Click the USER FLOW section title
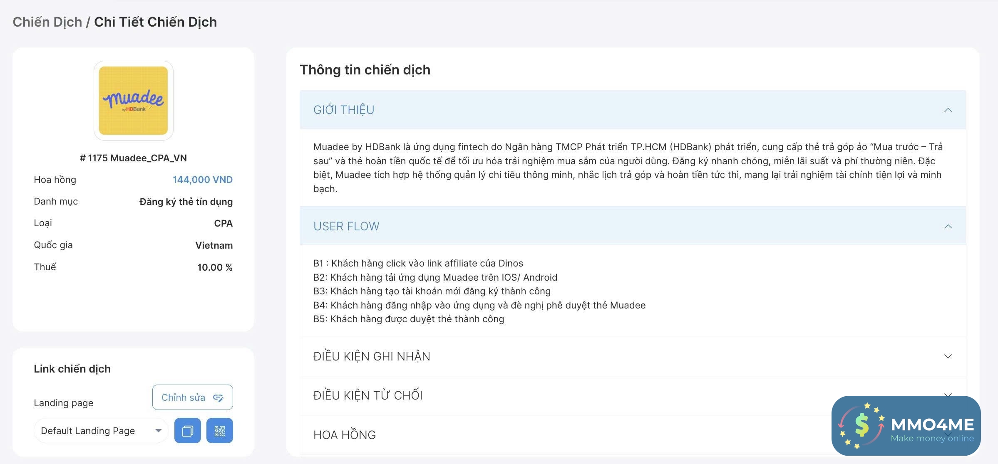Viewport: 998px width, 464px height. point(346,226)
